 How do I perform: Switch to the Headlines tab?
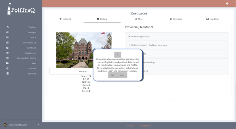(213, 19)
